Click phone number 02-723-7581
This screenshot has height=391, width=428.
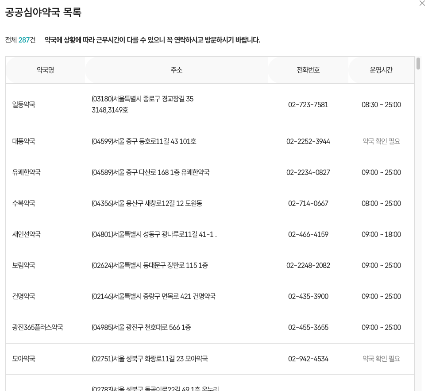(308, 105)
